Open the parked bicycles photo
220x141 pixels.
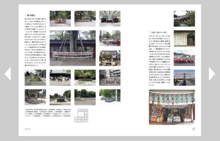coord(110,77)
